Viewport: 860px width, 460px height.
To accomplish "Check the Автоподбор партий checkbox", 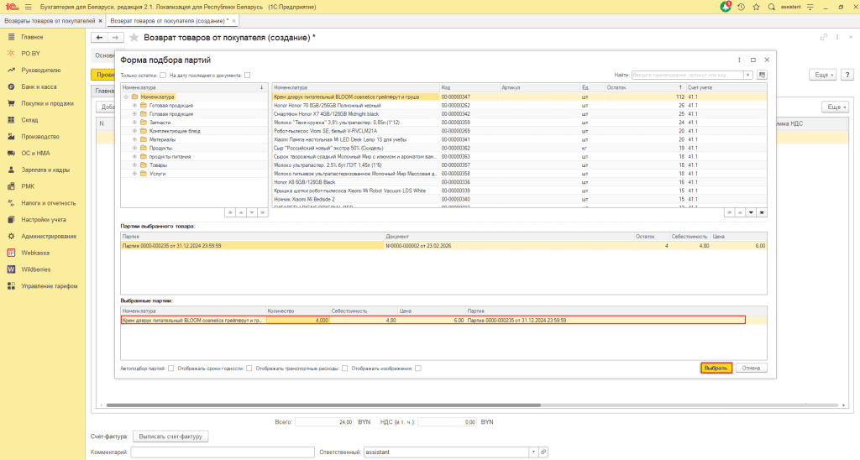I will tap(171, 368).
